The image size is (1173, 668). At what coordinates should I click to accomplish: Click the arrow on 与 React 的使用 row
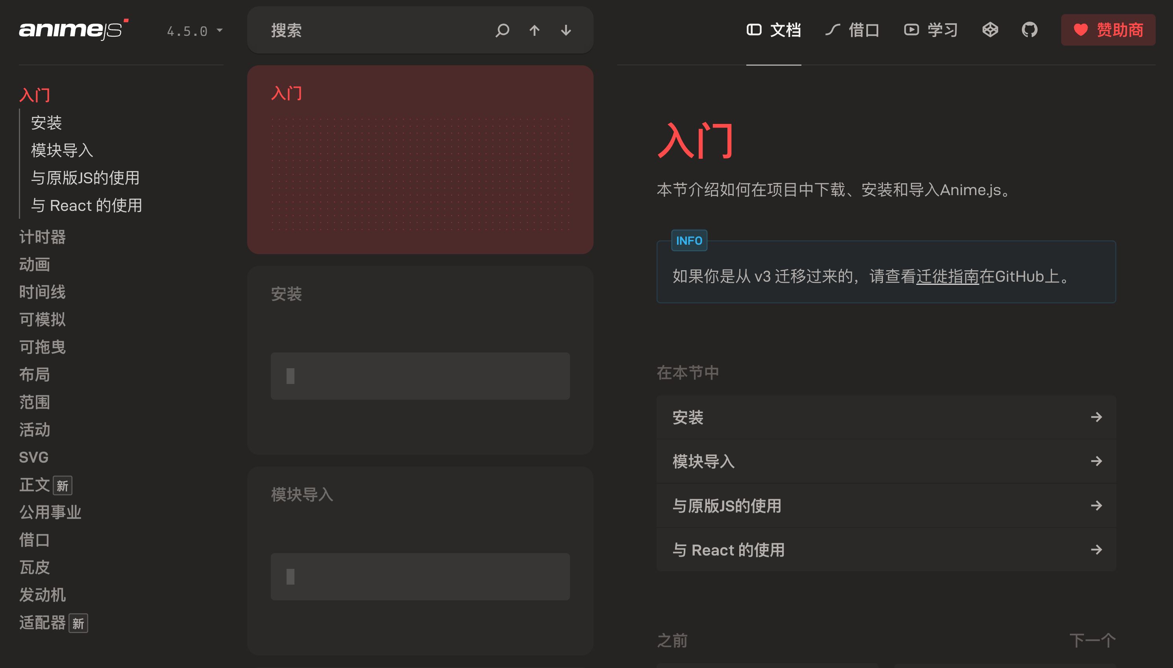(x=1096, y=550)
